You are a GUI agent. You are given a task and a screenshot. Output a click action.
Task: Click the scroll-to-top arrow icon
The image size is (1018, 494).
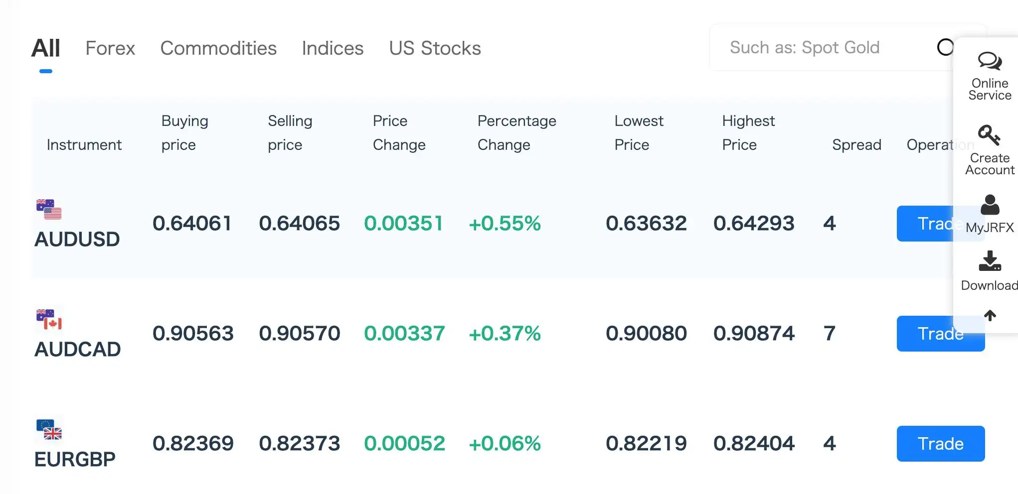(990, 315)
